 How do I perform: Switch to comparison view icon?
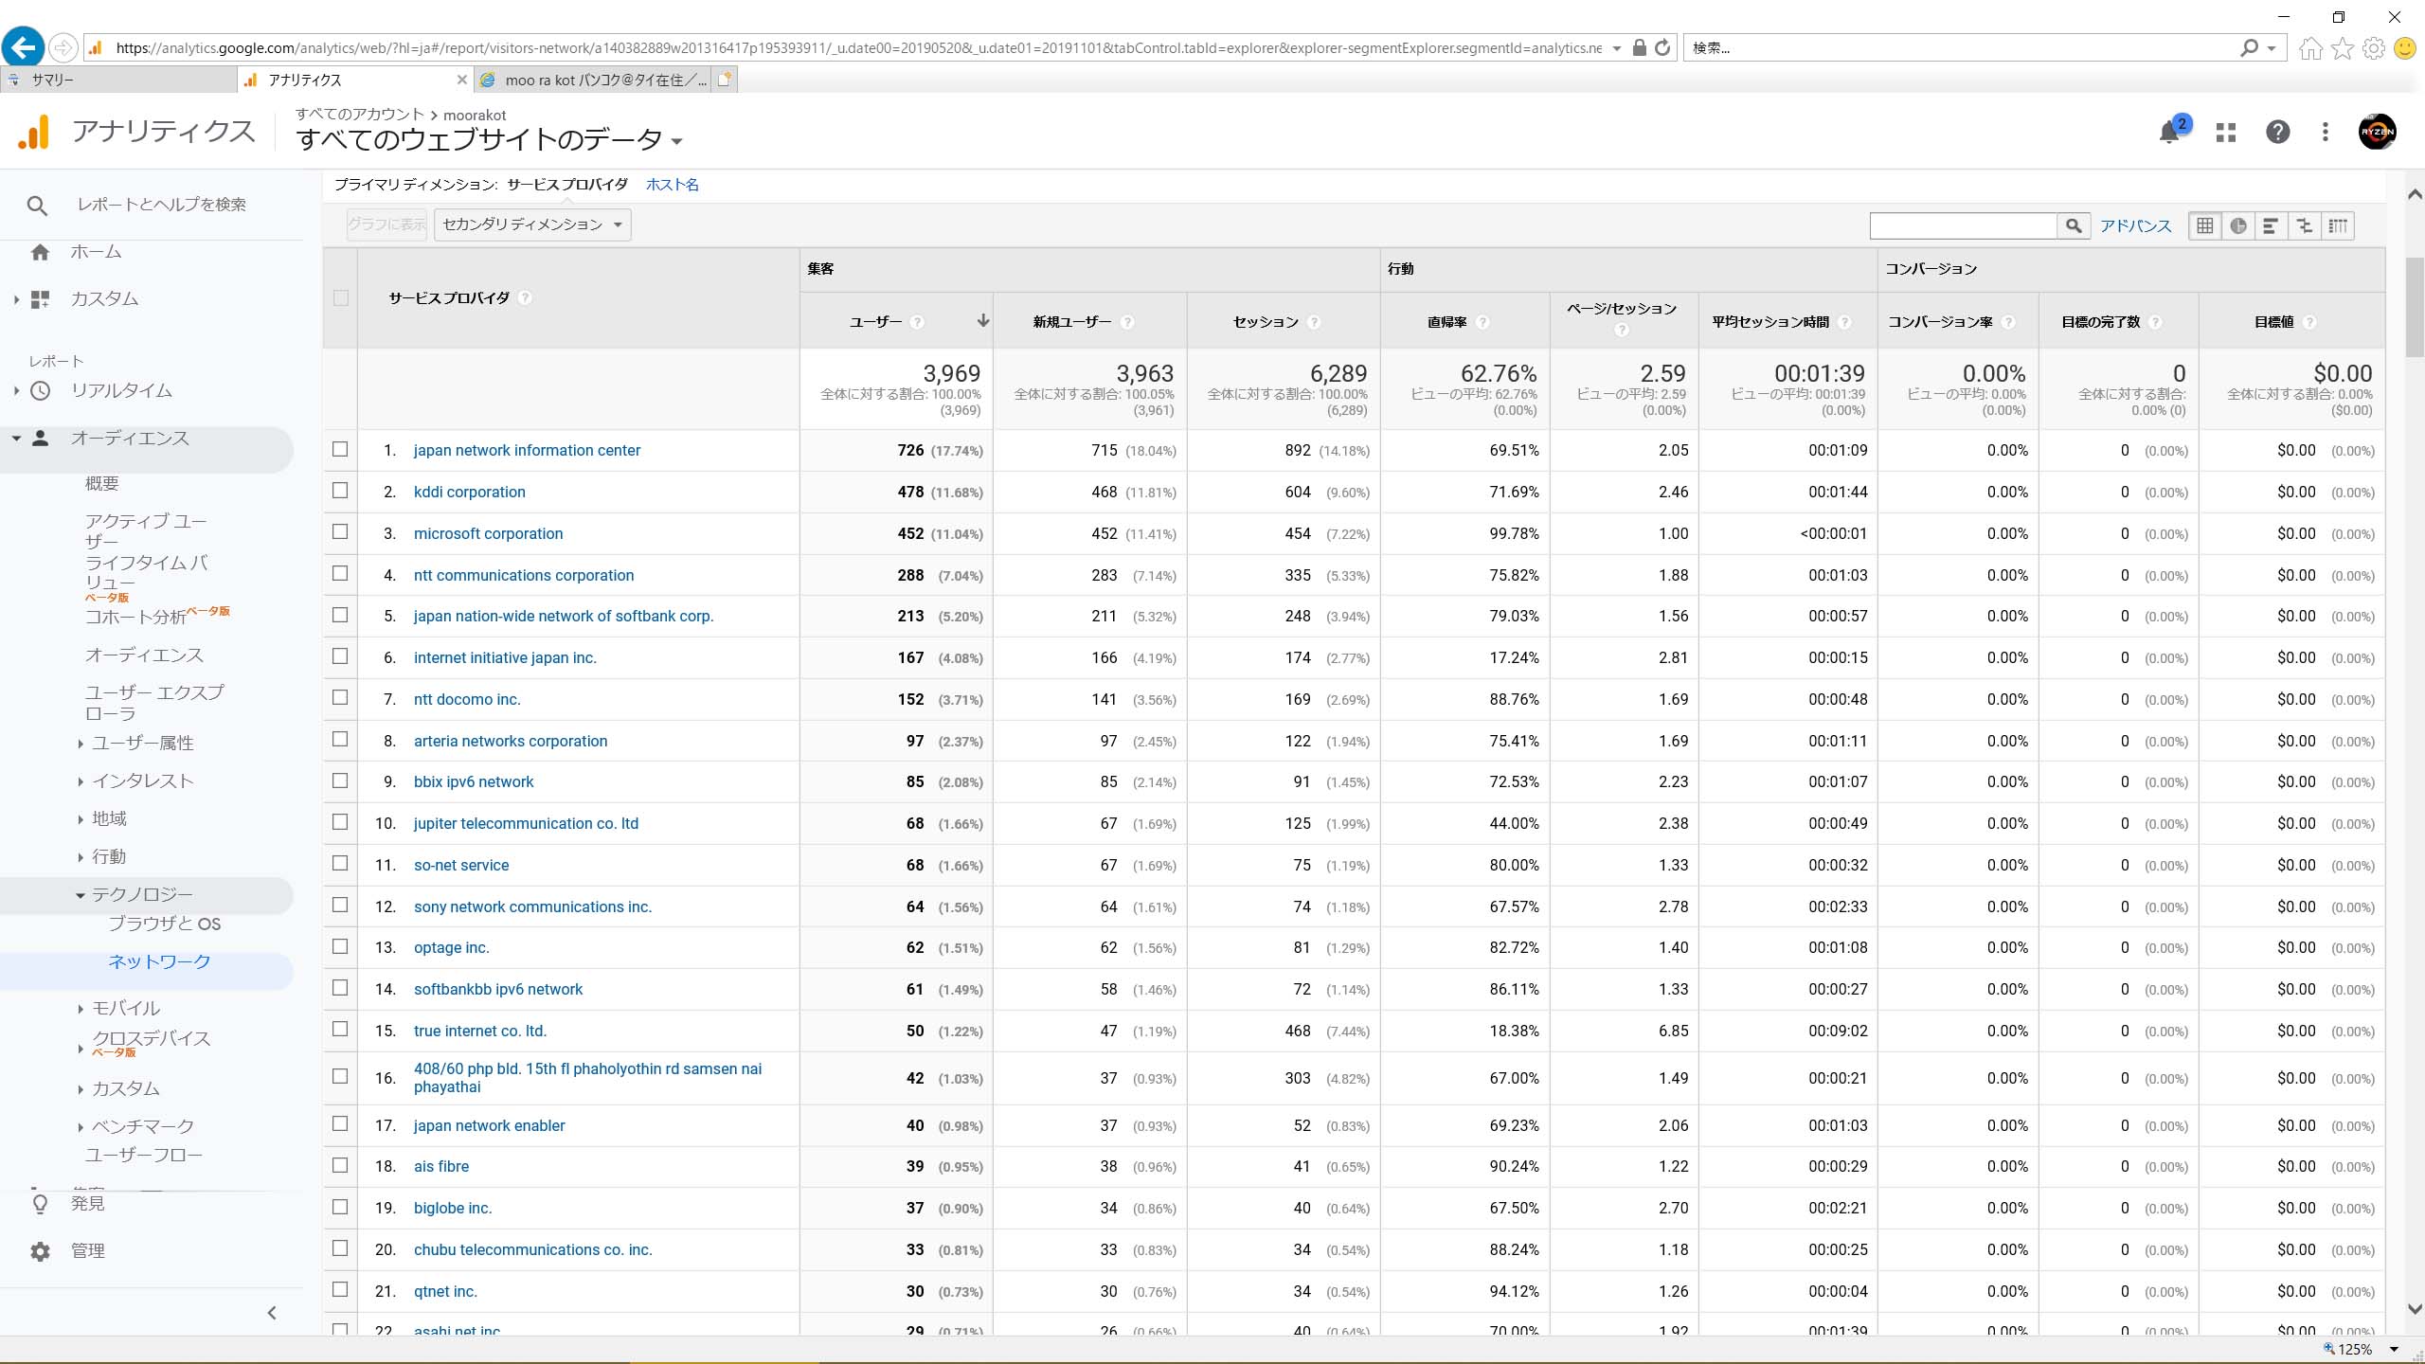click(x=2304, y=225)
